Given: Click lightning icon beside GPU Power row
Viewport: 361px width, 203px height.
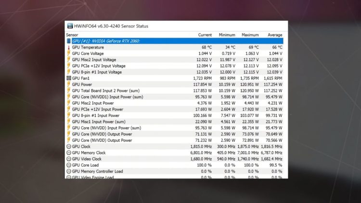Looking at the screenshot, I should click(x=69, y=85).
